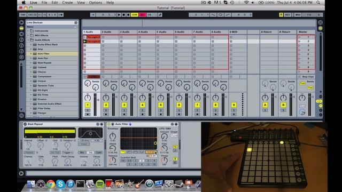Open the View menu
The width and height of the screenshot is (342, 192).
coord(81,3)
